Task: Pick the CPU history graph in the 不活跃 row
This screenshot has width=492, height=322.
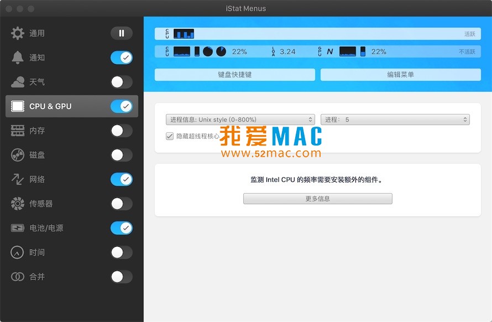Action: [x=182, y=51]
